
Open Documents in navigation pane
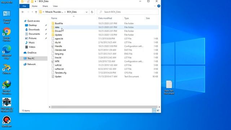[34, 34]
